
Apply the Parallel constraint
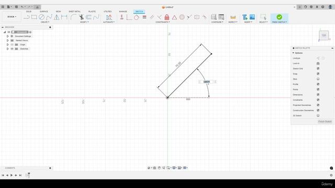point(152,17)
